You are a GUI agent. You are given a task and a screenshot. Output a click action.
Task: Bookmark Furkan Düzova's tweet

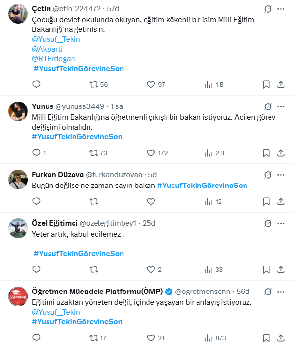266,201
